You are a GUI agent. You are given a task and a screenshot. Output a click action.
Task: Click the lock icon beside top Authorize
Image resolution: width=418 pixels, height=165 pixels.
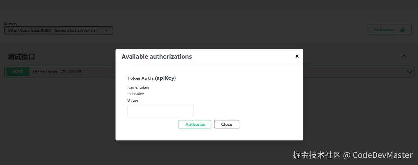402,29
